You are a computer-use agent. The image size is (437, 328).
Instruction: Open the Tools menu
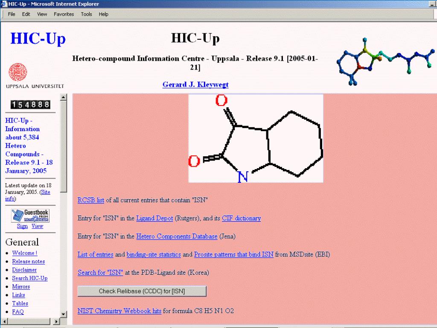(x=86, y=14)
